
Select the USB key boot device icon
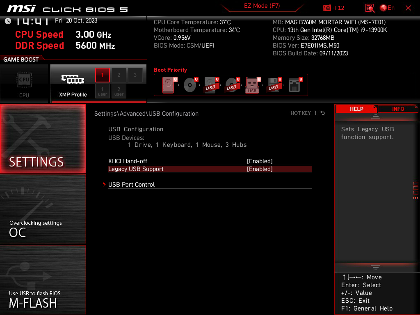(x=252, y=85)
